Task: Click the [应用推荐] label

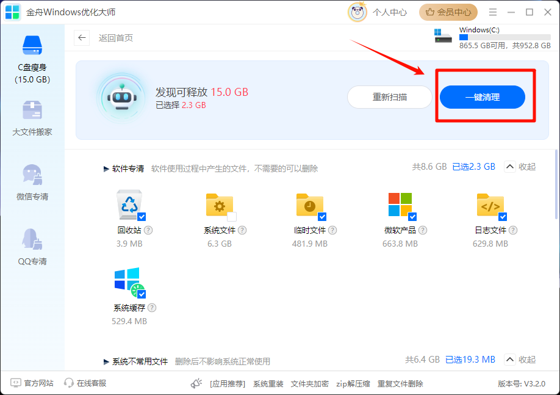Action: coord(228,384)
